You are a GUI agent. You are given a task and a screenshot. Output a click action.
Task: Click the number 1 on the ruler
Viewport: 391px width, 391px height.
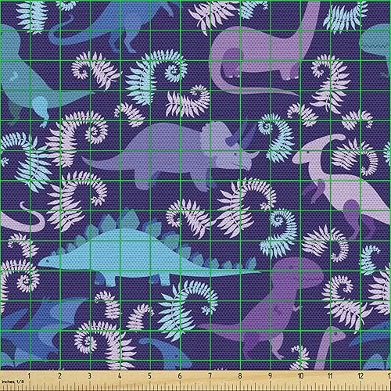(x=29, y=376)
